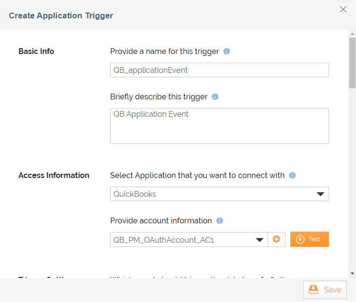Click the Test account button
Viewport: 356px width, 302px height.
(310, 239)
